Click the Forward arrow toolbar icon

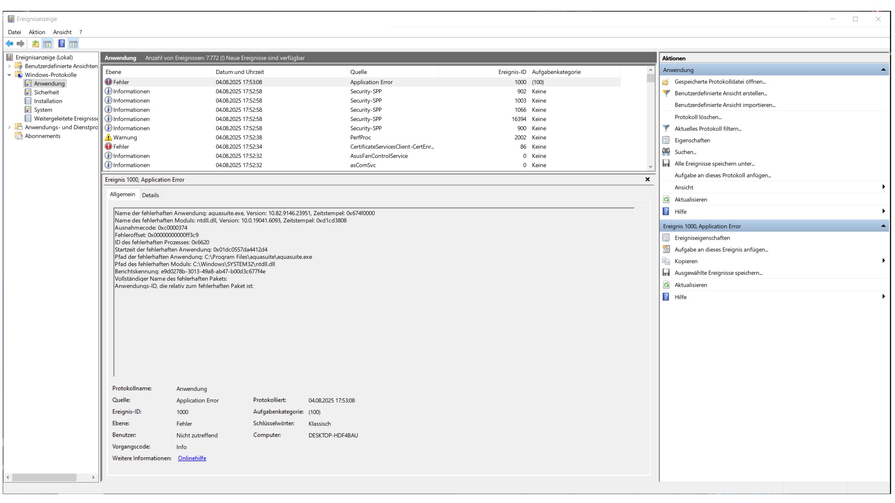coord(21,44)
